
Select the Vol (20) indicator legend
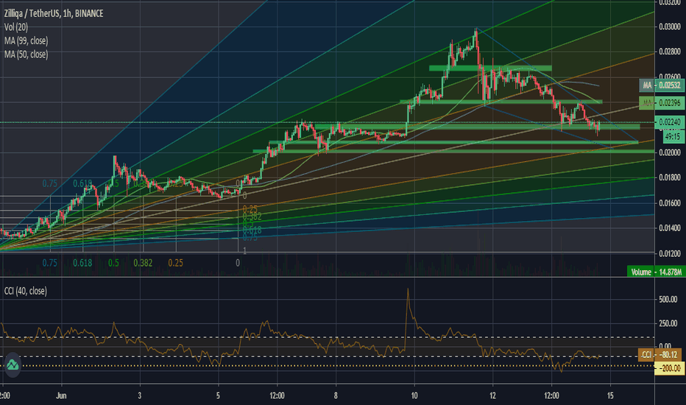click(x=16, y=27)
